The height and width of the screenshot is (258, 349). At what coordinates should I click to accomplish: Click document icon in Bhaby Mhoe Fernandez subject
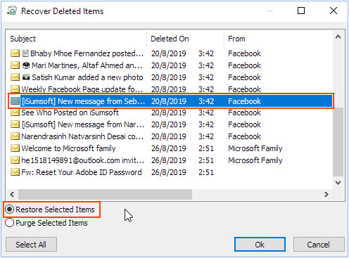(x=25, y=53)
